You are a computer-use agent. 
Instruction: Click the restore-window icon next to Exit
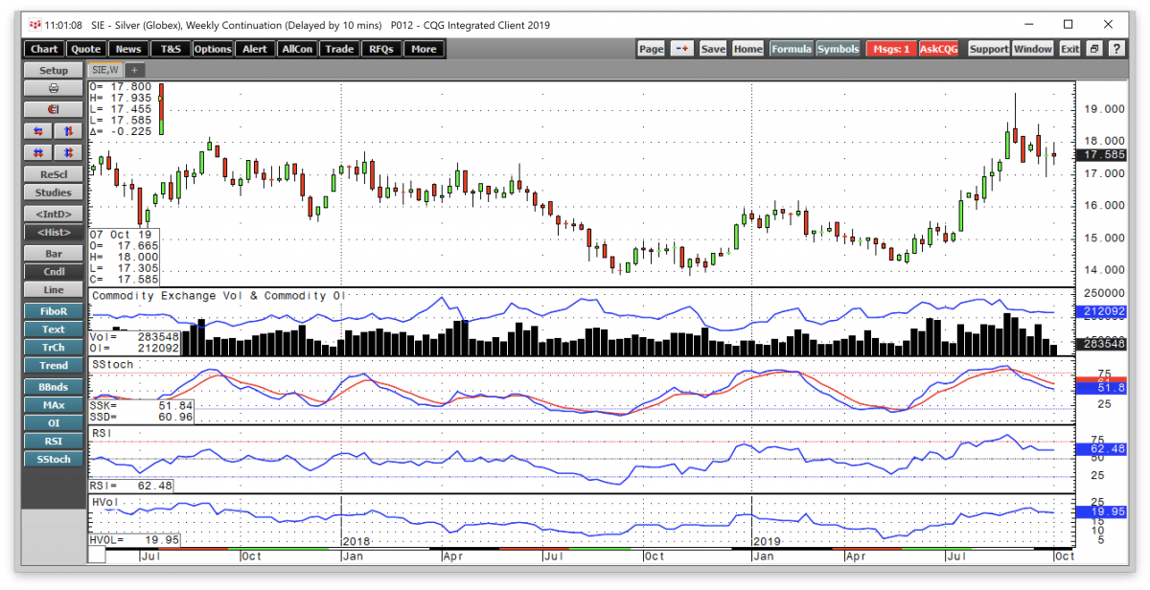pos(1093,49)
